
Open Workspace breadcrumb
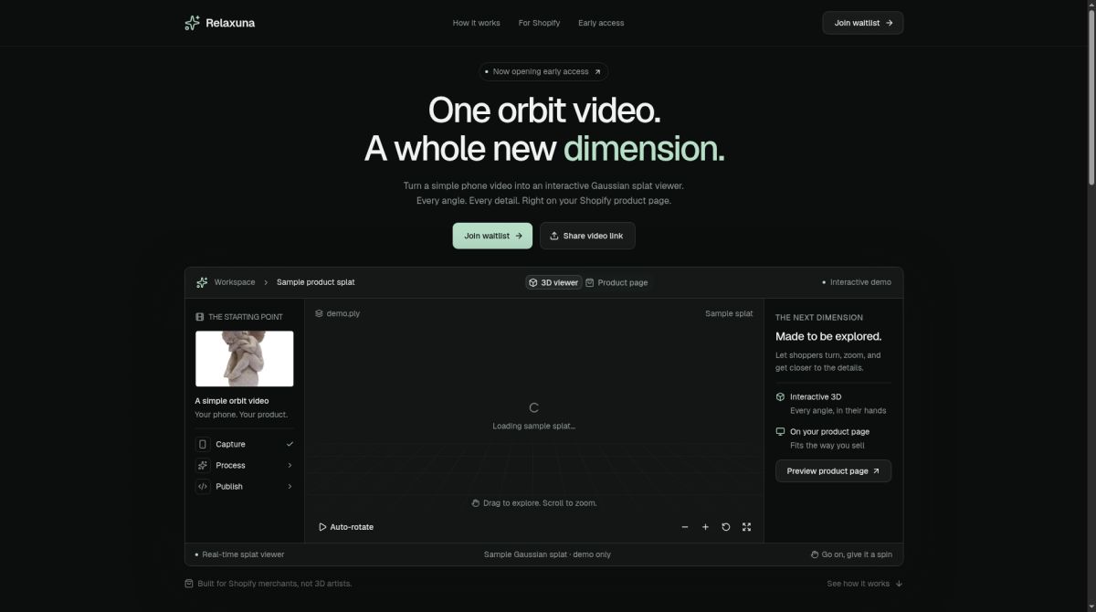pyautogui.click(x=235, y=282)
